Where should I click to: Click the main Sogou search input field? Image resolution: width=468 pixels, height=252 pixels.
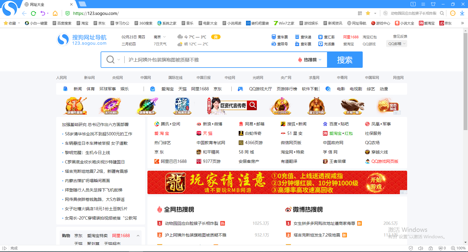[211, 60]
